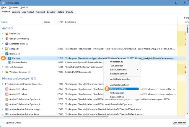Sort processes by PID column header

[x=61, y=22]
